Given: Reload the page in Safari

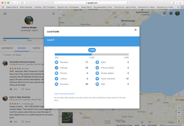Looking at the screenshot, I should 128,3.
